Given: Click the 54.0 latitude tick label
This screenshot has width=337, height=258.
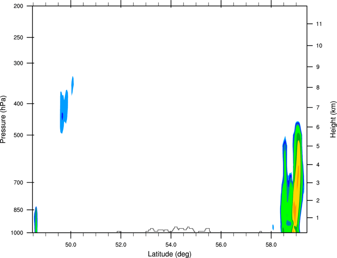Looking at the screenshot, I should tap(171, 245).
